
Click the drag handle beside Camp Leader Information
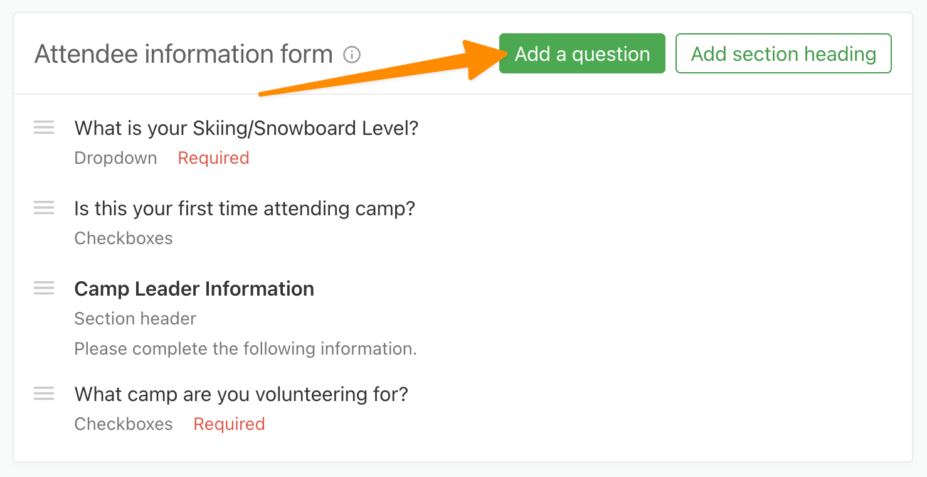pos(44,288)
